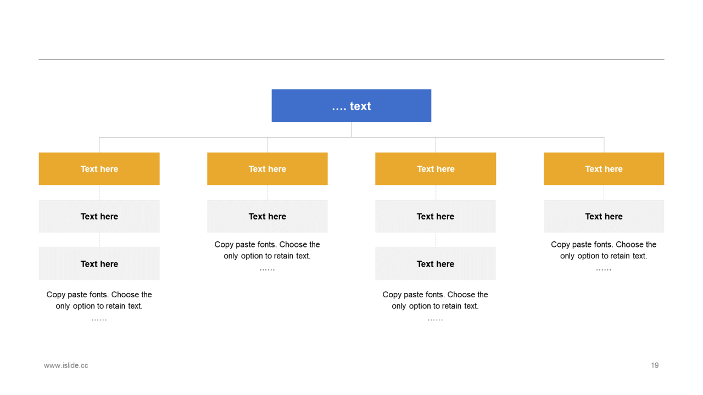
Task: Select the rightmost orange "Text here" box
Action: (604, 168)
